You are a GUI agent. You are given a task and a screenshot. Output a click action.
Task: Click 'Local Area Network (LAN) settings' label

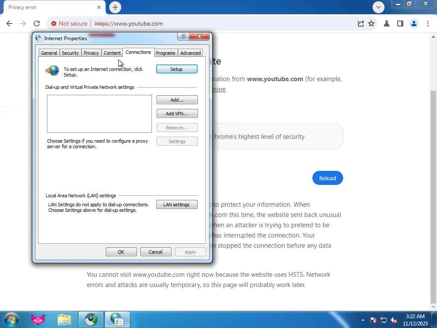(x=81, y=196)
